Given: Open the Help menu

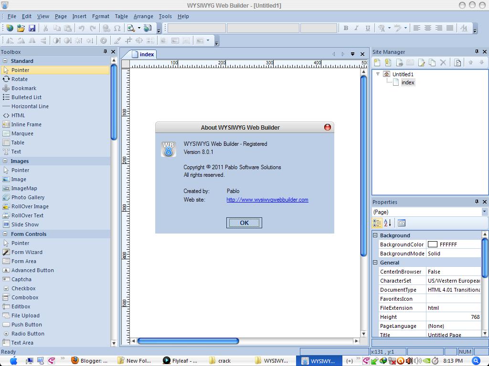Looking at the screenshot, I should [x=183, y=16].
